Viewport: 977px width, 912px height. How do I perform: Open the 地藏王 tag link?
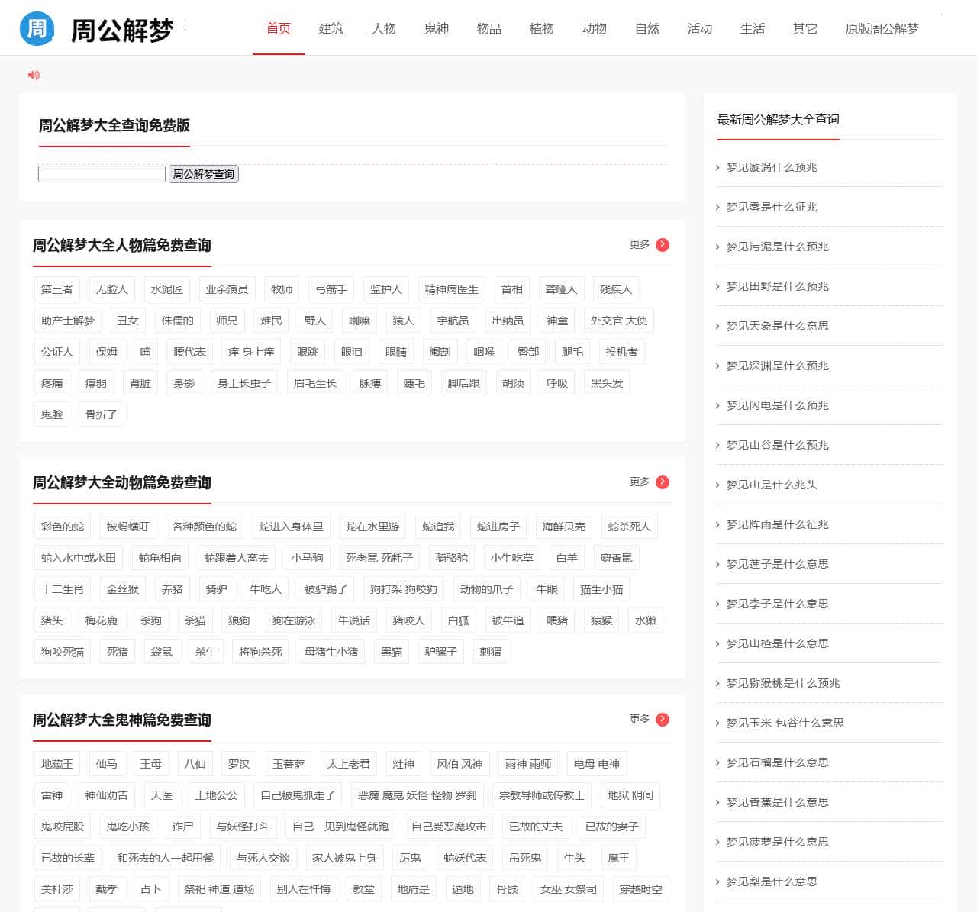57,764
